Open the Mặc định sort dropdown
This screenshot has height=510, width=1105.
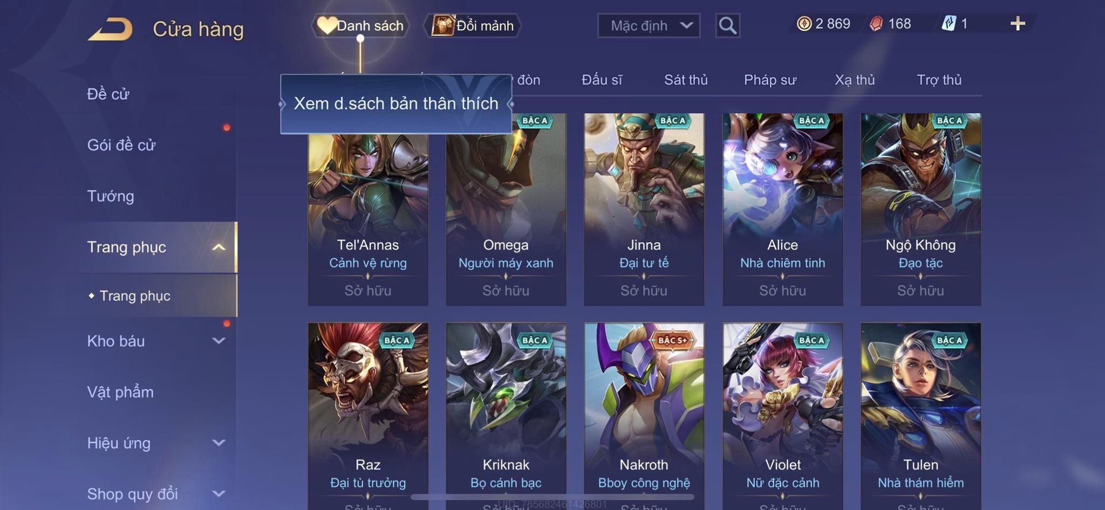649,25
